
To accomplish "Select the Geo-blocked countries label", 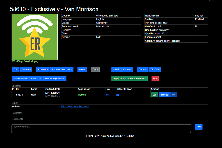I will (x=157, y=30).
